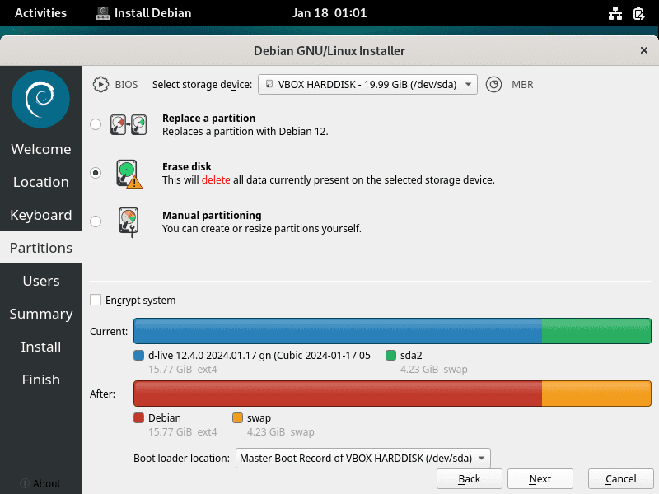Select the Erase disk radio button
The height and width of the screenshot is (494, 659).
coord(96,173)
